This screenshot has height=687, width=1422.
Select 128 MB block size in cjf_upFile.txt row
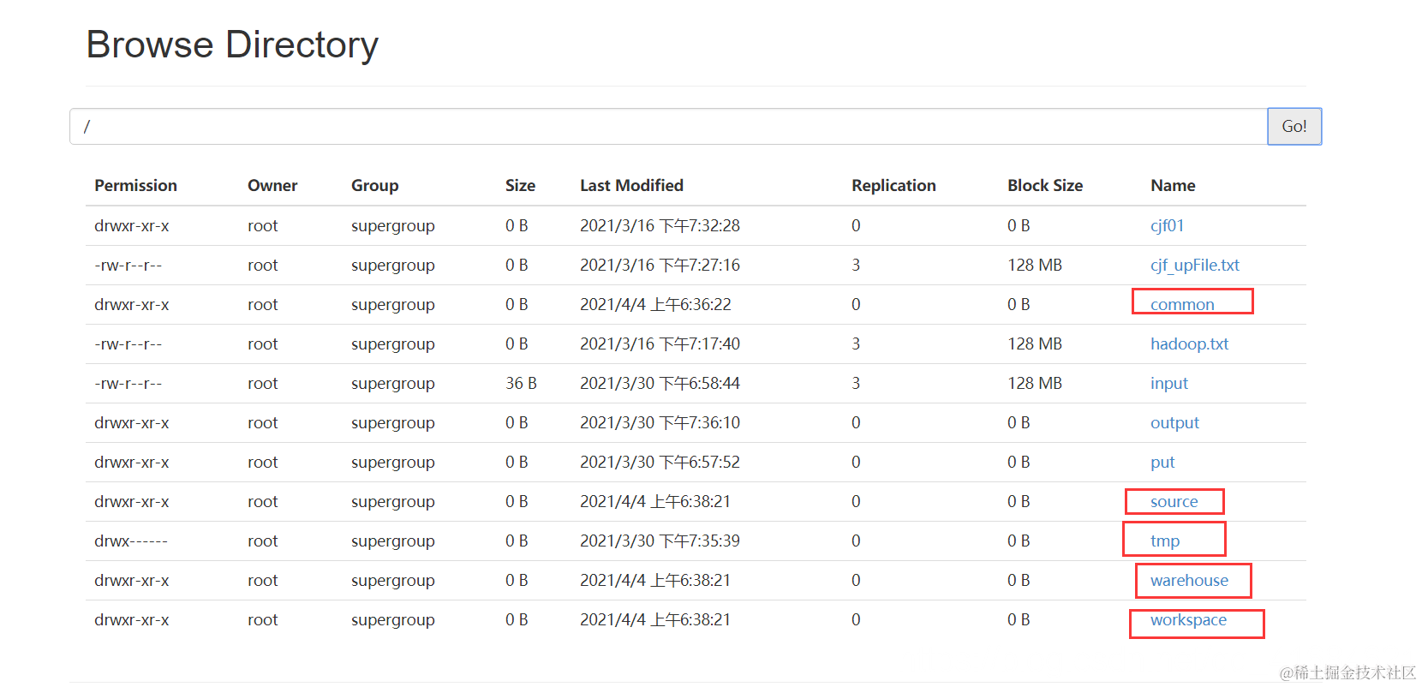click(x=1035, y=265)
